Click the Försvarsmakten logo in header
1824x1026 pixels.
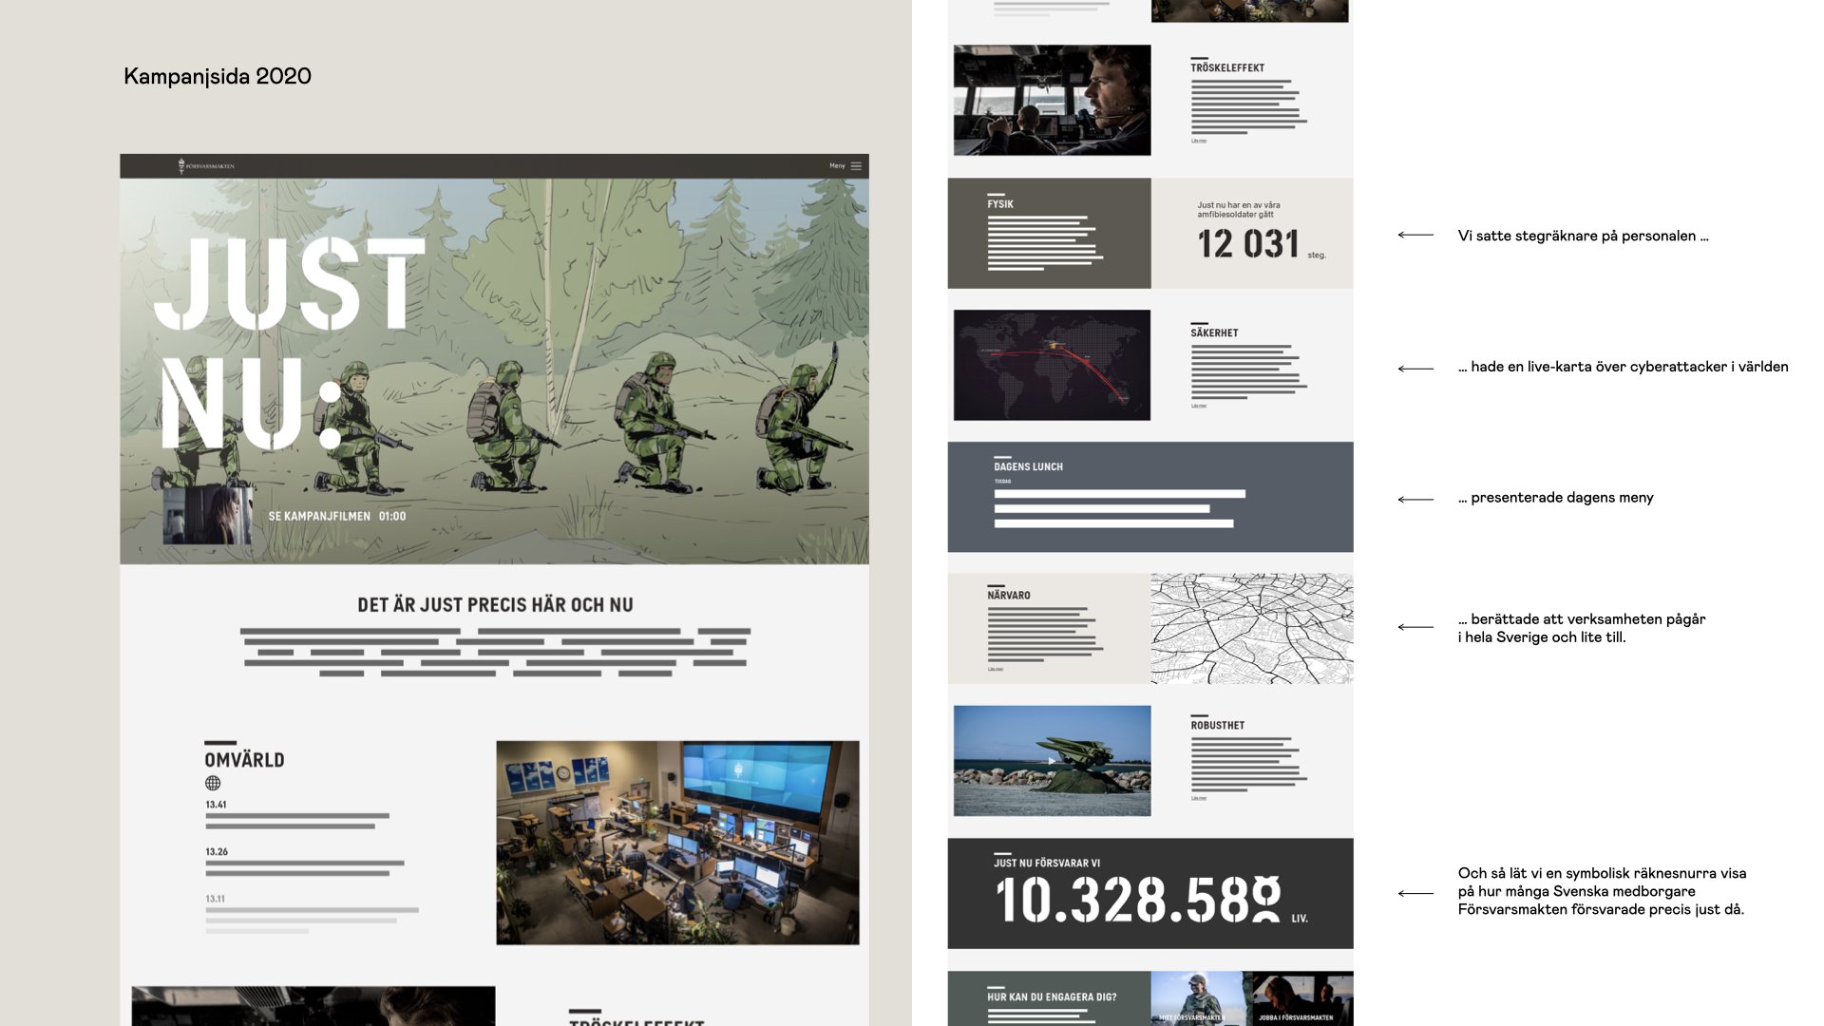[x=206, y=166]
